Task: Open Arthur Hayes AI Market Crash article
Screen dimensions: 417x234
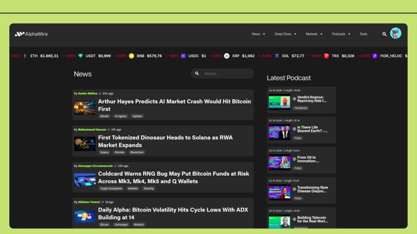Action: (x=174, y=105)
